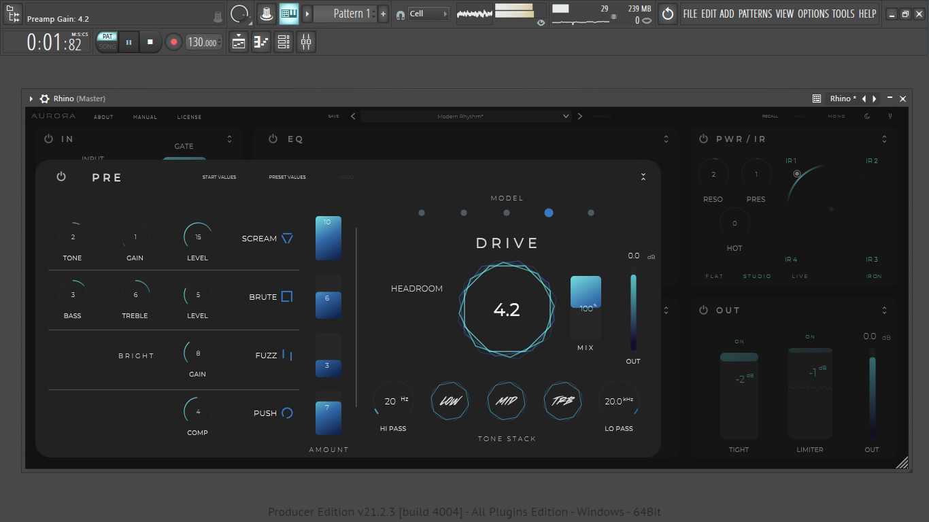Toggle the typing keyboard to piano button
The image size is (929, 522).
coord(289,13)
